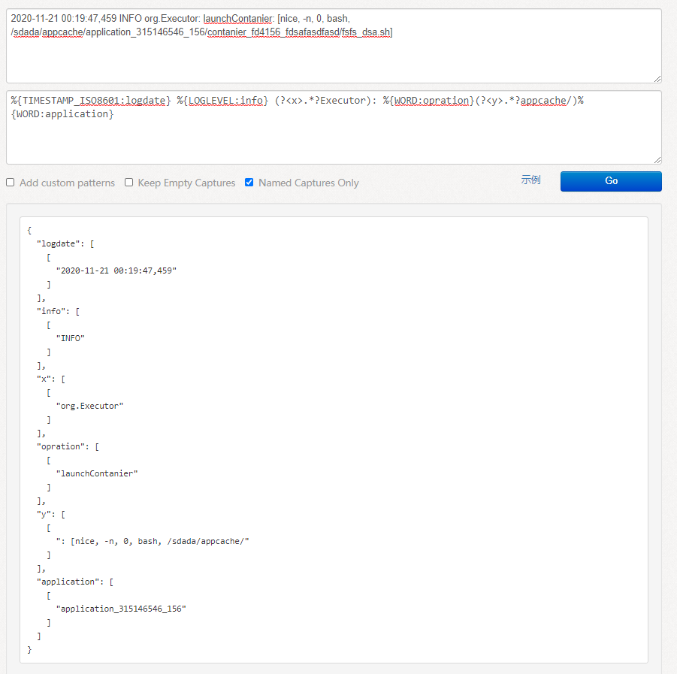Image resolution: width=677 pixels, height=674 pixels.
Task: Enable the Keep Empty Captures checkbox
Action: 128,183
